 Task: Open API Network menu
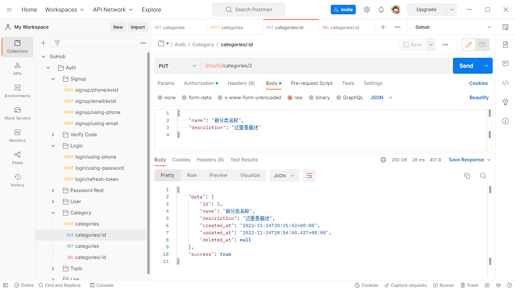[x=113, y=10]
